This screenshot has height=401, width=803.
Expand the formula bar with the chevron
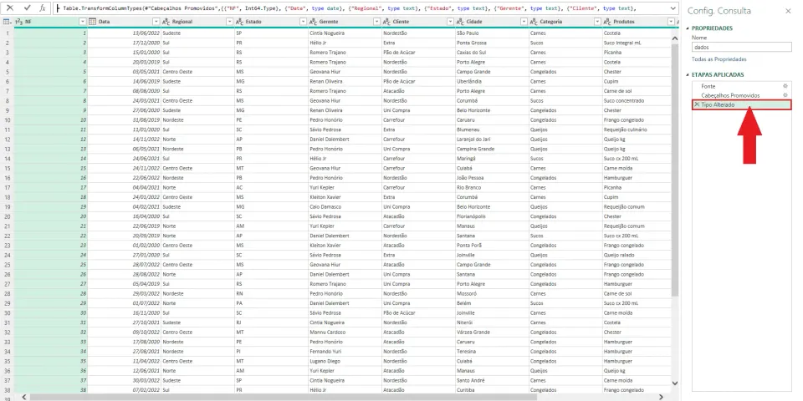pos(671,8)
